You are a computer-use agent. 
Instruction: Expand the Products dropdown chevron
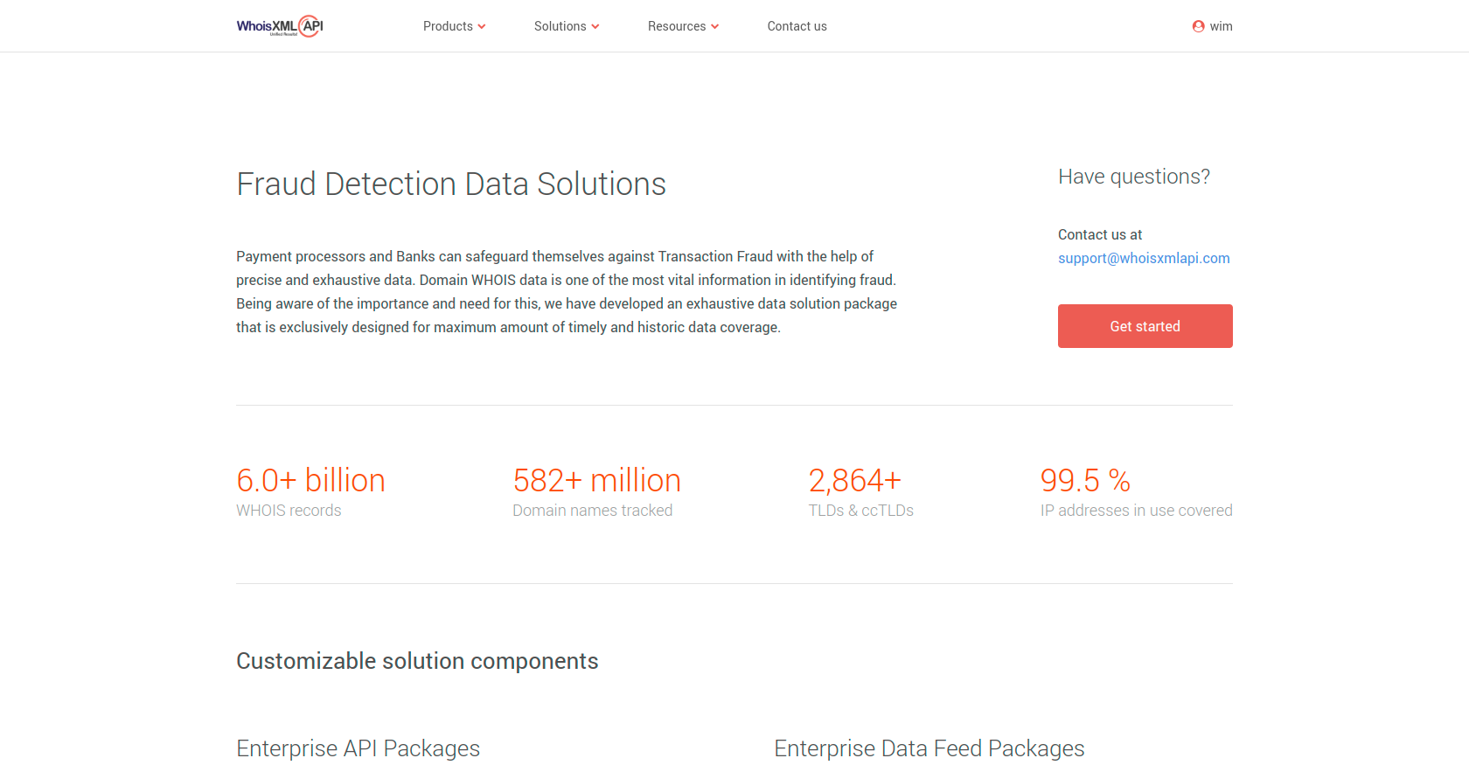click(x=482, y=27)
